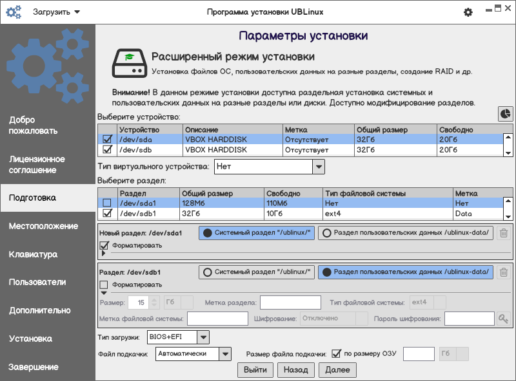Image resolution: width=516 pixels, height=381 pixels.
Task: Click the key icon beside encryption password
Action: [x=503, y=319]
